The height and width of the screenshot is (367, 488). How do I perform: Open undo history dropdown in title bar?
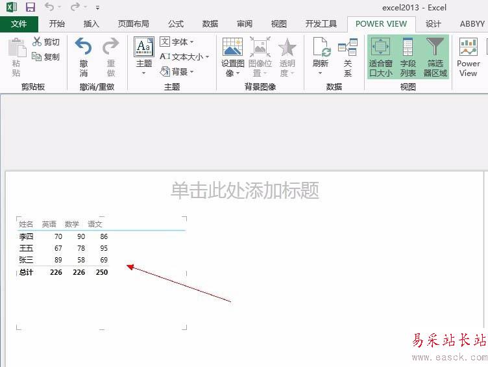[x=59, y=7]
